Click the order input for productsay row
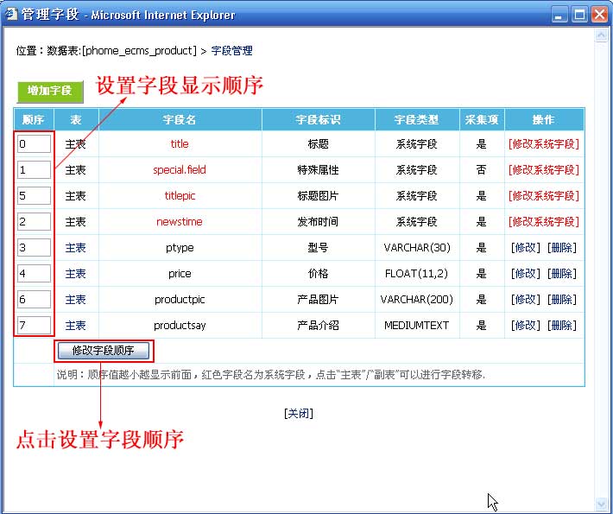Viewport: 613px width, 514px height. pos(34,326)
